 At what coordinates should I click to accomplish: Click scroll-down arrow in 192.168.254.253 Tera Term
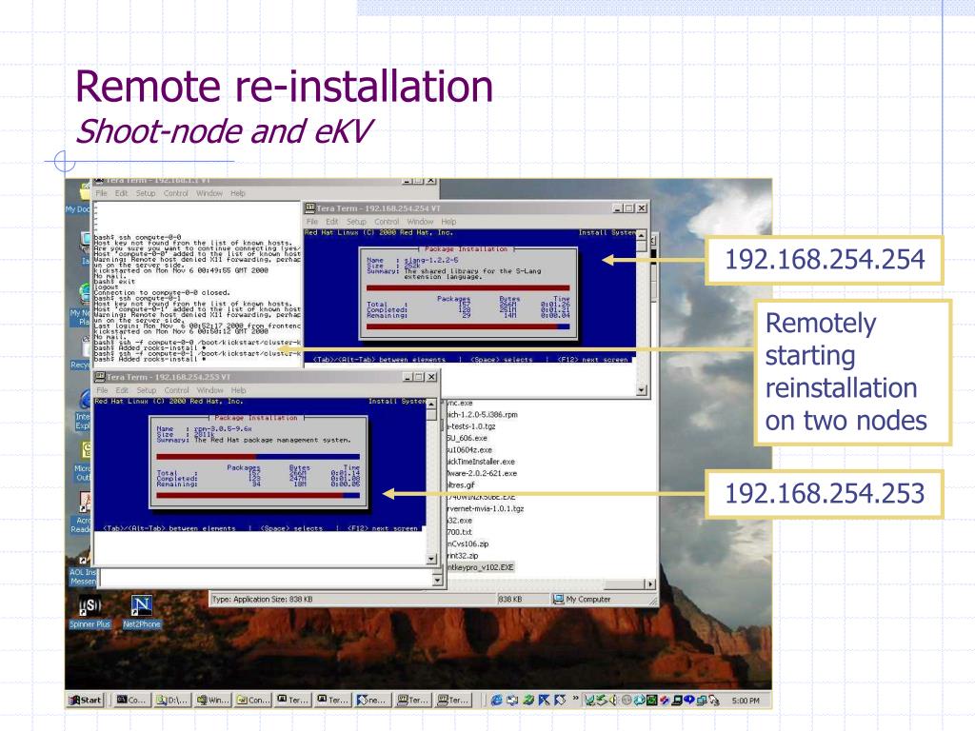[431, 559]
